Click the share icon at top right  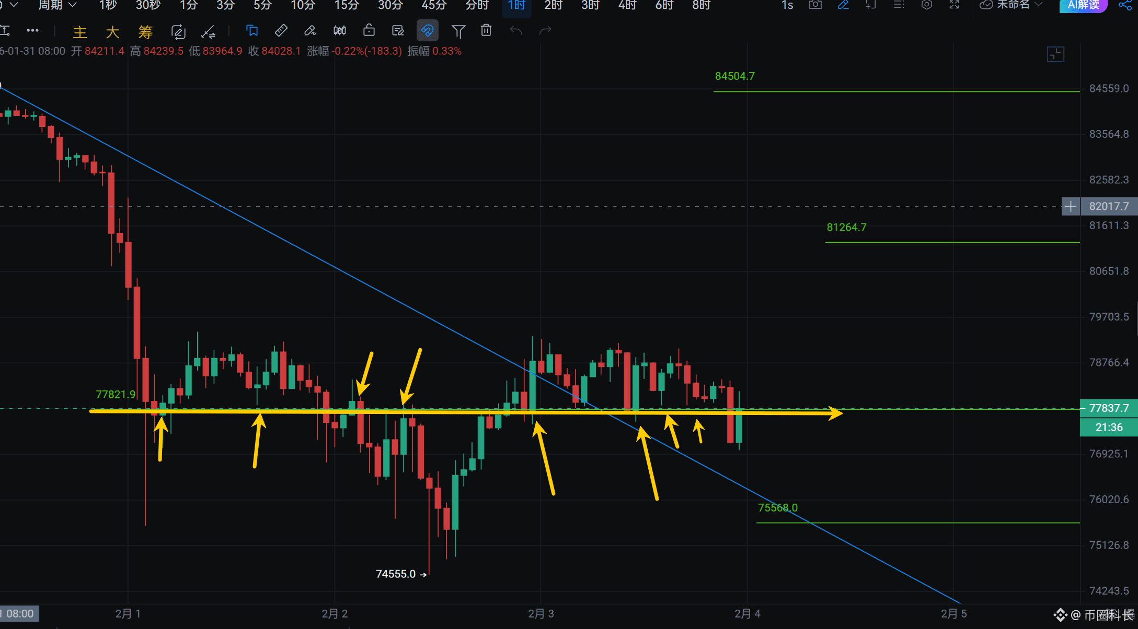point(1124,5)
